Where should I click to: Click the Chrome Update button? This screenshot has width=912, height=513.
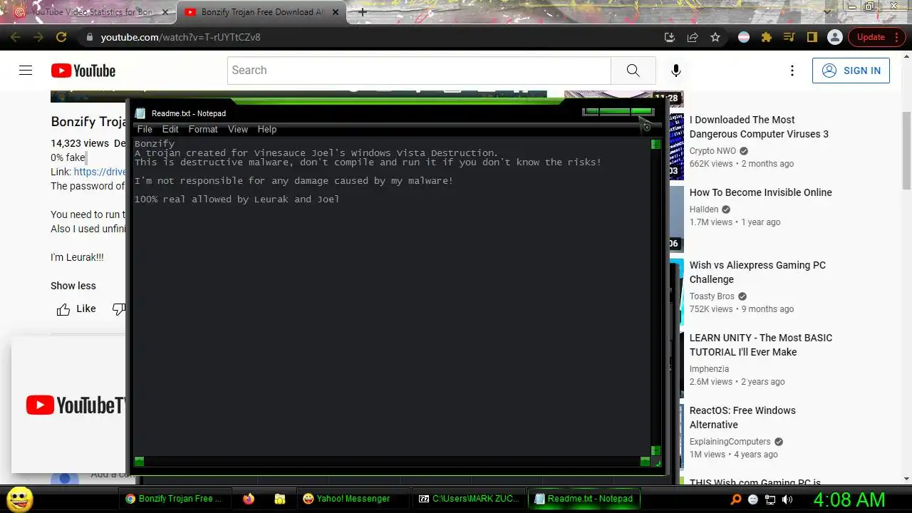coord(876,37)
